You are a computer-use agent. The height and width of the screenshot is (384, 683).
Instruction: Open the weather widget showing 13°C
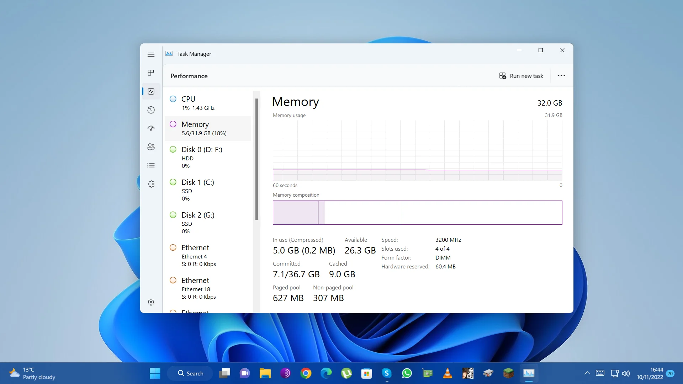(x=32, y=373)
